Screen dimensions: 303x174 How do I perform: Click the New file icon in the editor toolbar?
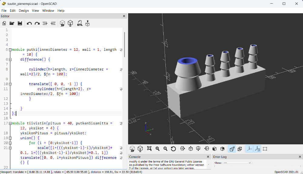tap(4, 23)
